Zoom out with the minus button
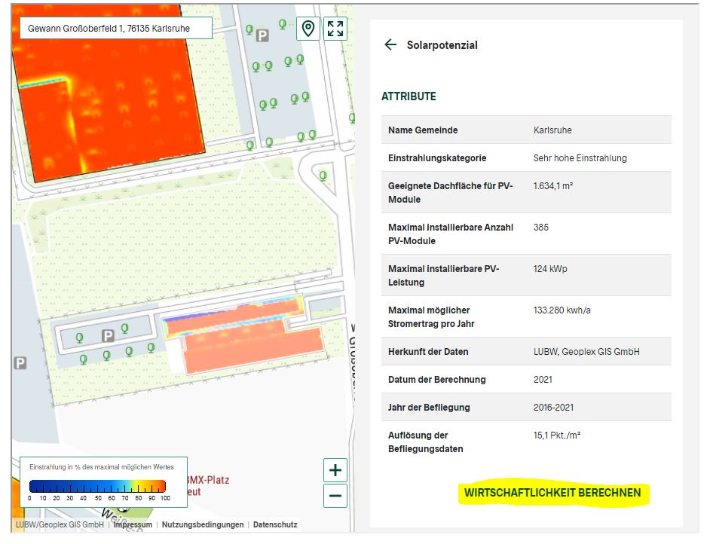 [335, 496]
